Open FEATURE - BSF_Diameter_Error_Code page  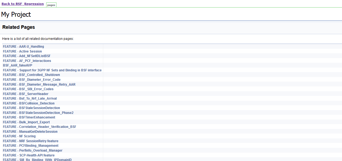pyautogui.click(x=32, y=79)
